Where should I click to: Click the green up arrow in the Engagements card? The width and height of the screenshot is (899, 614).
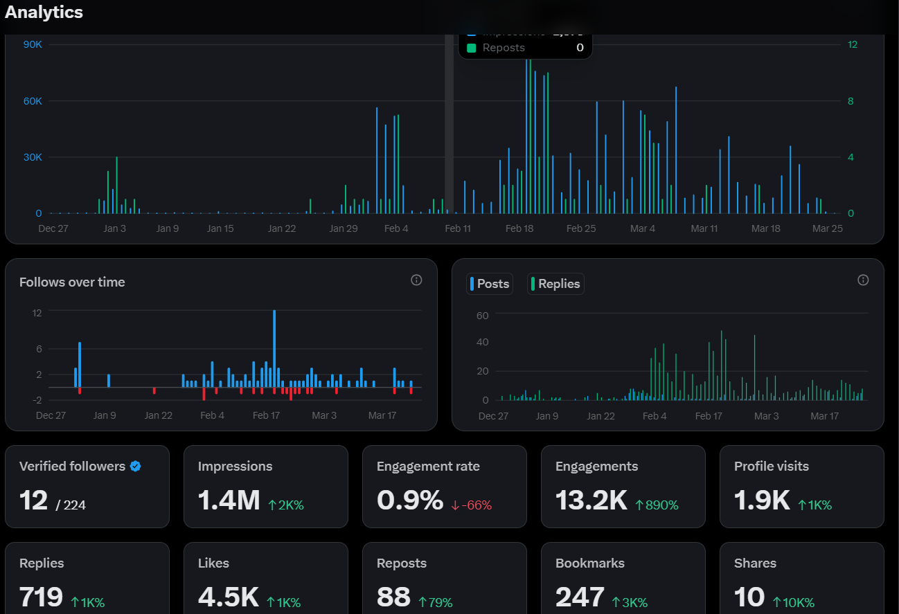(639, 505)
